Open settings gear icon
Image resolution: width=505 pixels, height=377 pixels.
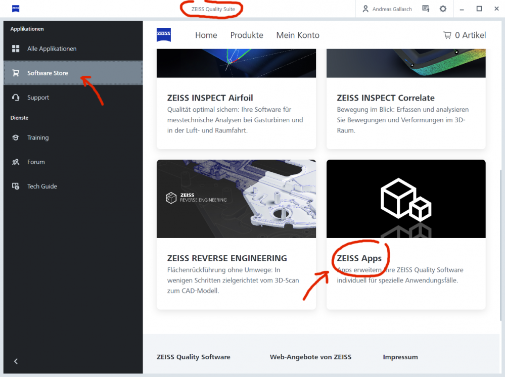(x=443, y=9)
